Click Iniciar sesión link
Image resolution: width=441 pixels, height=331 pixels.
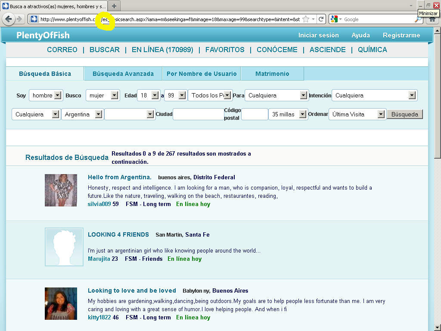[x=318, y=35]
